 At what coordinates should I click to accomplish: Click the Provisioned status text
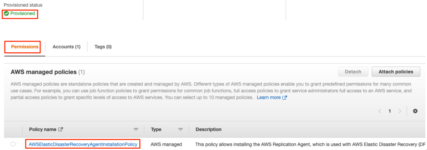coord(23,13)
